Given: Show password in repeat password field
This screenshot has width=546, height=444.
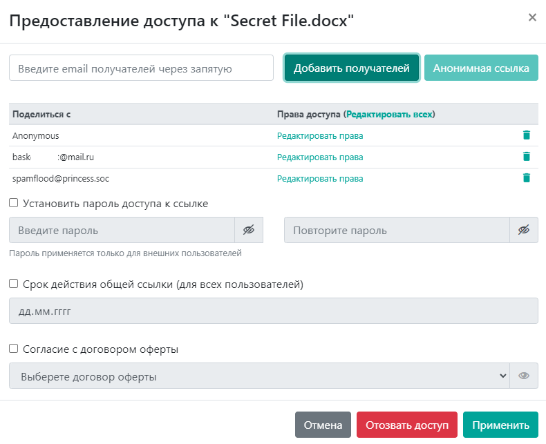Looking at the screenshot, I should pos(524,230).
